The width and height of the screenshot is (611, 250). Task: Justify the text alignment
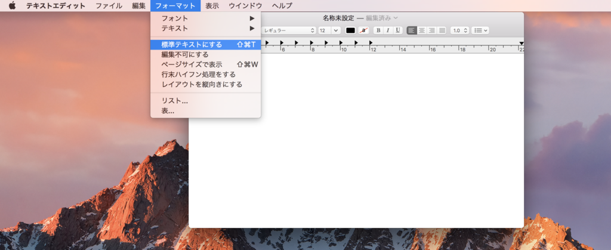[442, 30]
